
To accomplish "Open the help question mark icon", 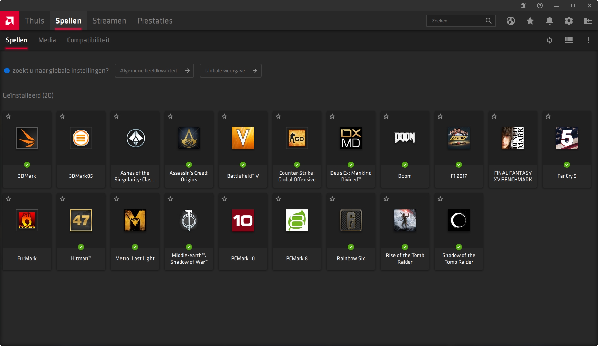I will pos(540,6).
